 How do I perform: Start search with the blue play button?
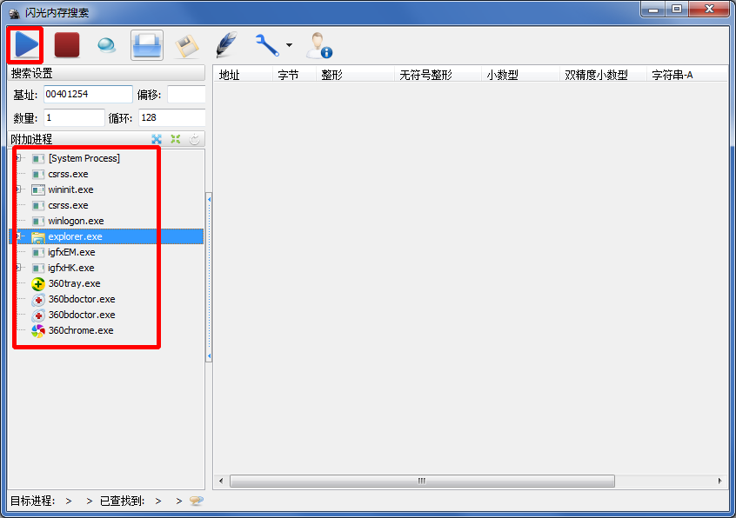tap(26, 45)
